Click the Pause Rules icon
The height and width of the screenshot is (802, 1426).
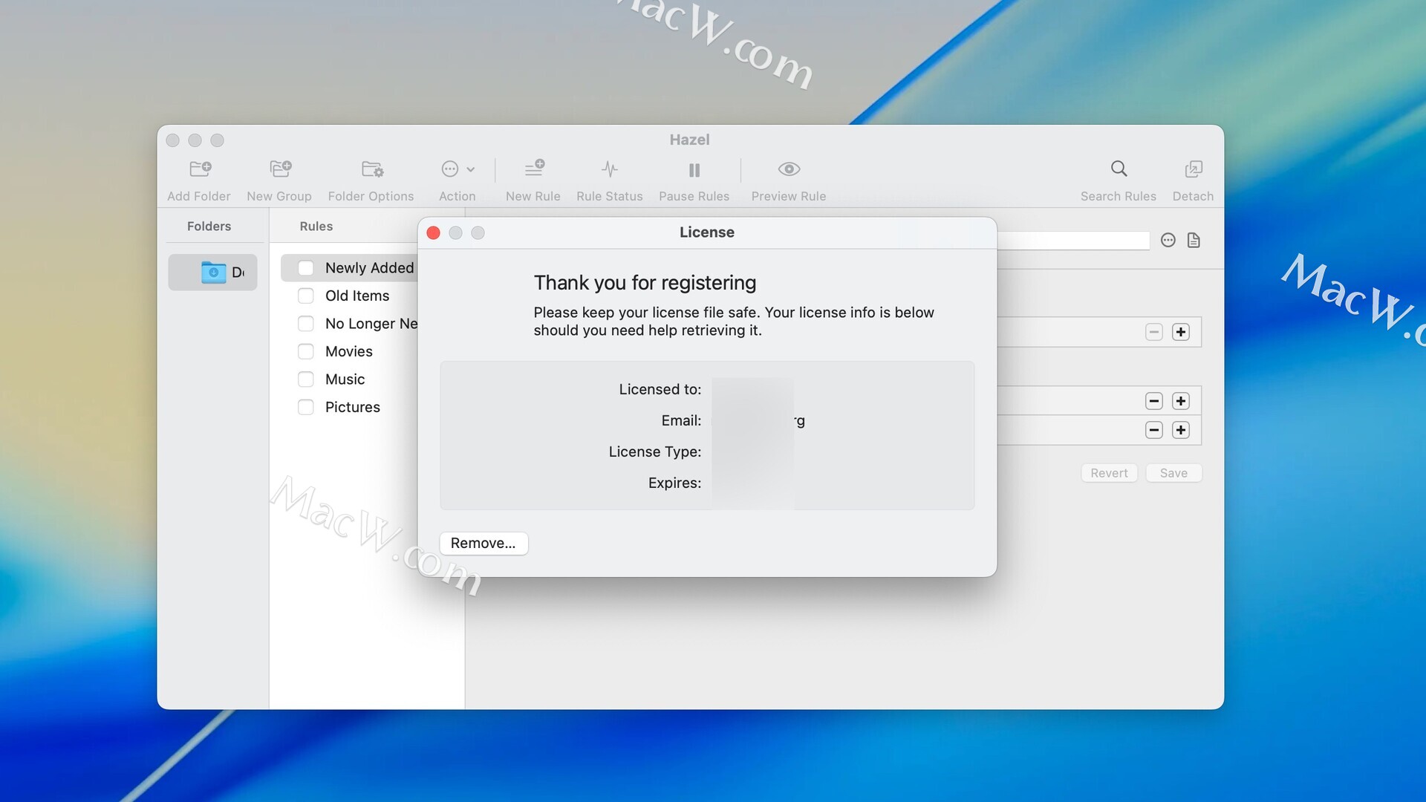(x=694, y=170)
